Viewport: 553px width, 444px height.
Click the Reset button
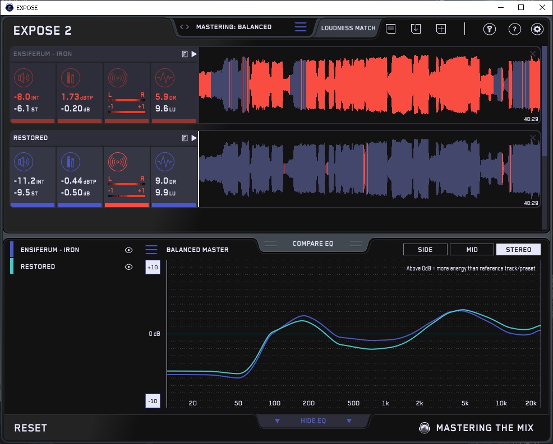pyautogui.click(x=30, y=428)
